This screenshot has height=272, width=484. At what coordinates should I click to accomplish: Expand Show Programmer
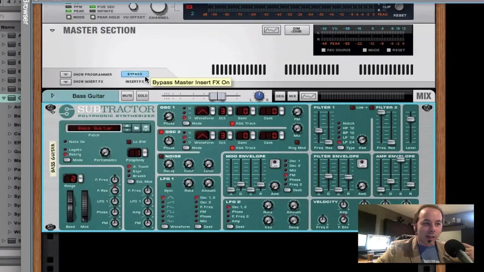[x=65, y=74]
